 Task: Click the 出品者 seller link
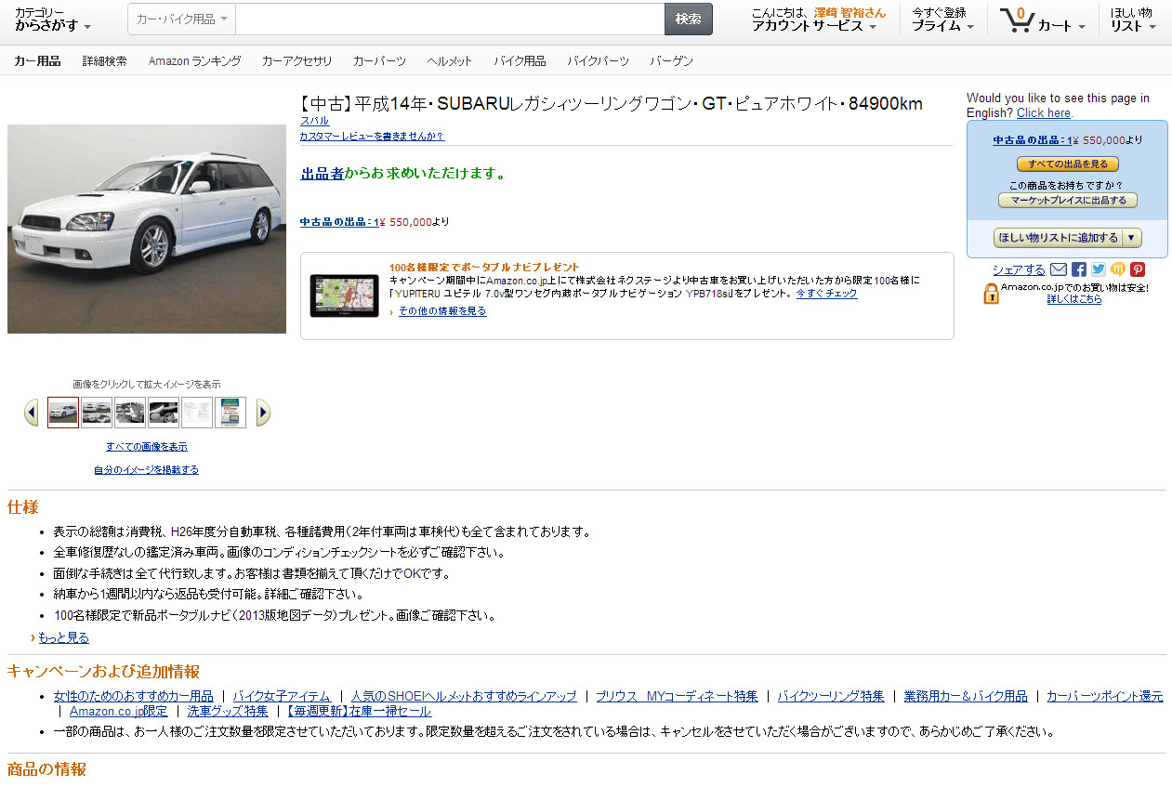pos(323,174)
